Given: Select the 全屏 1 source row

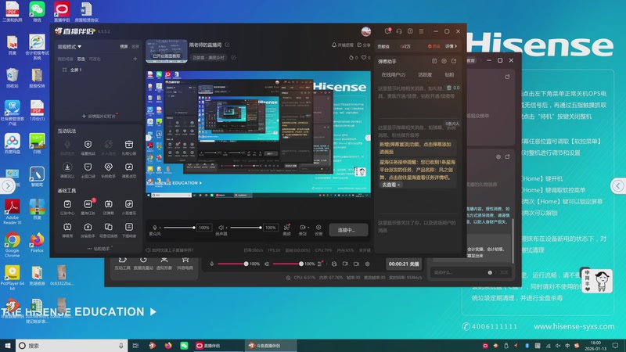Looking at the screenshot, I should pyautogui.click(x=99, y=70).
